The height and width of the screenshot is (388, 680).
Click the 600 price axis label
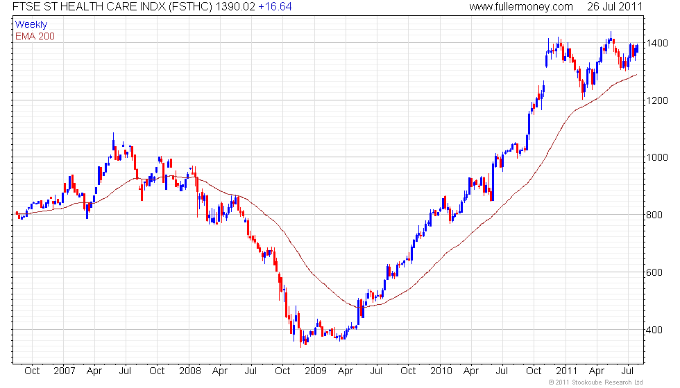[654, 272]
